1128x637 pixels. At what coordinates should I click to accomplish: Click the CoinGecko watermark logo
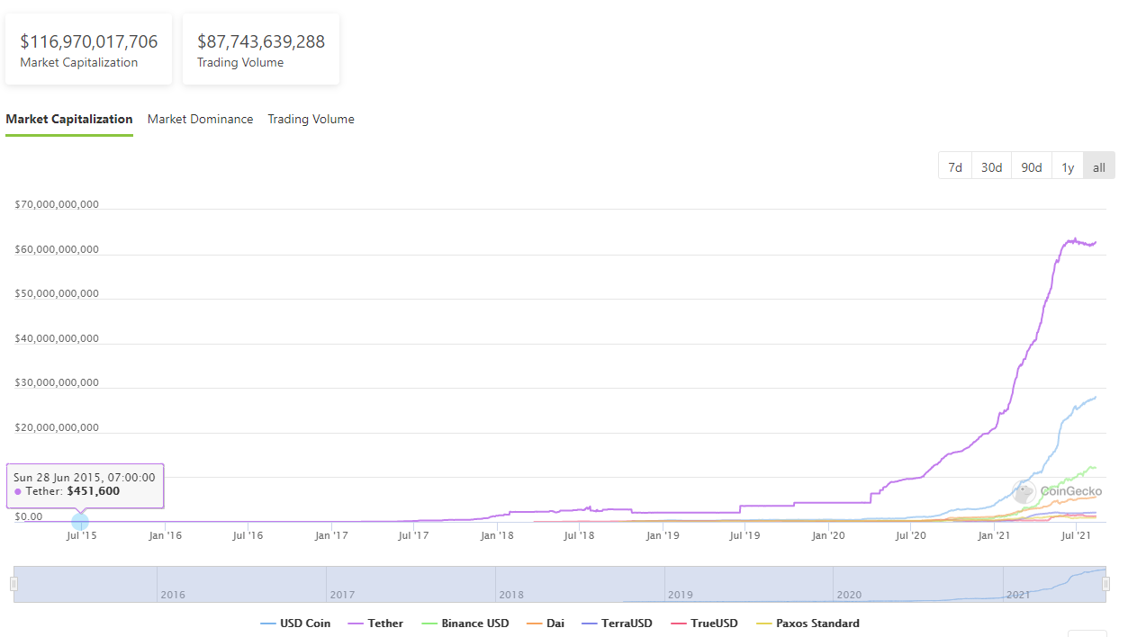click(1057, 491)
